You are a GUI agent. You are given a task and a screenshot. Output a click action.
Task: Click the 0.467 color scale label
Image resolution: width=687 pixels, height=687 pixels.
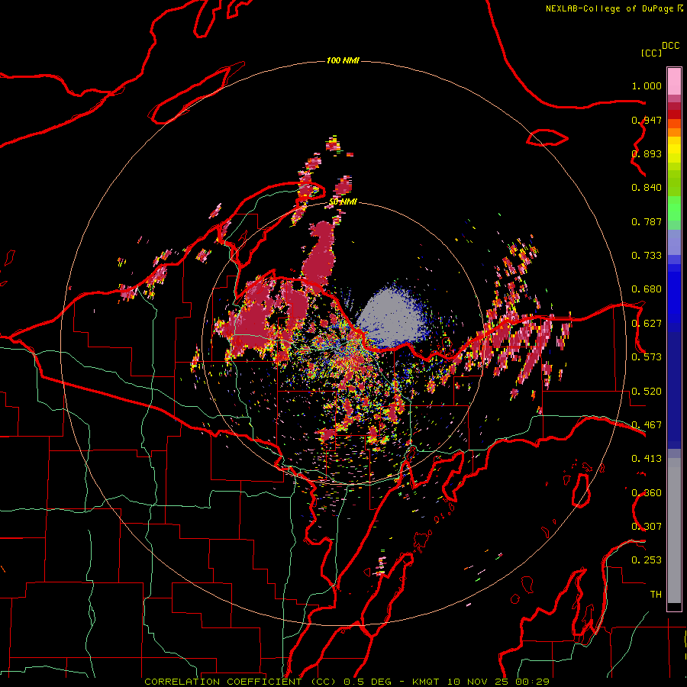tap(647, 425)
